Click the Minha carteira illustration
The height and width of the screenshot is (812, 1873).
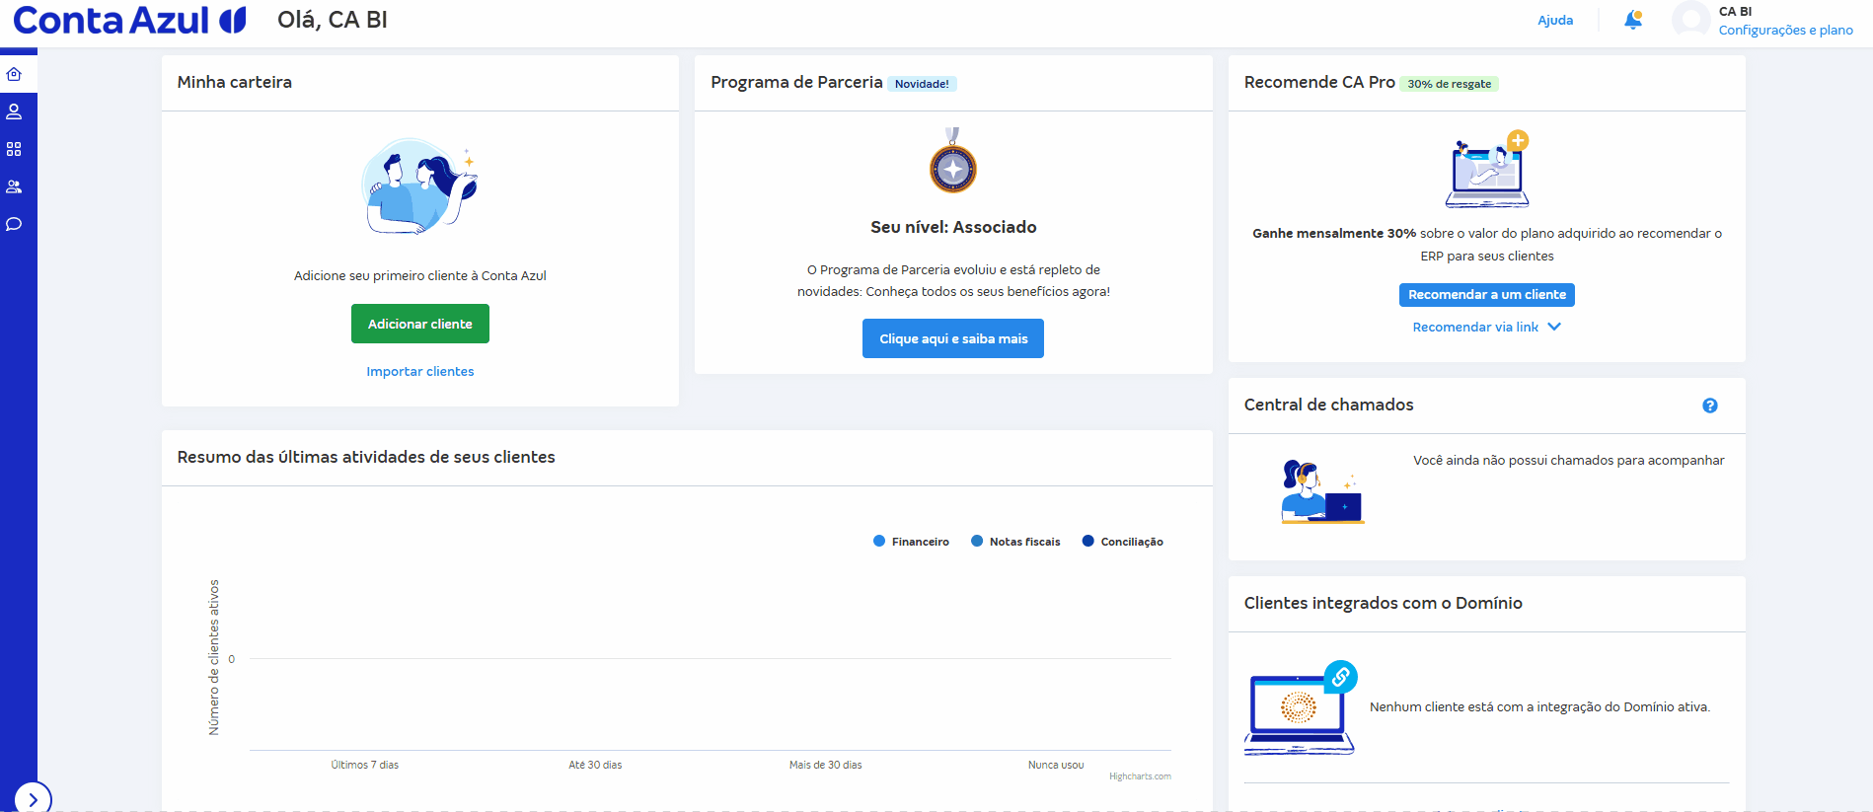coord(420,186)
